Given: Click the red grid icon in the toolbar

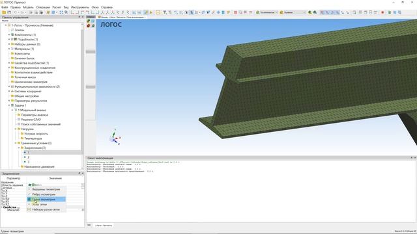Looking at the screenshot, I should coord(235,12).
